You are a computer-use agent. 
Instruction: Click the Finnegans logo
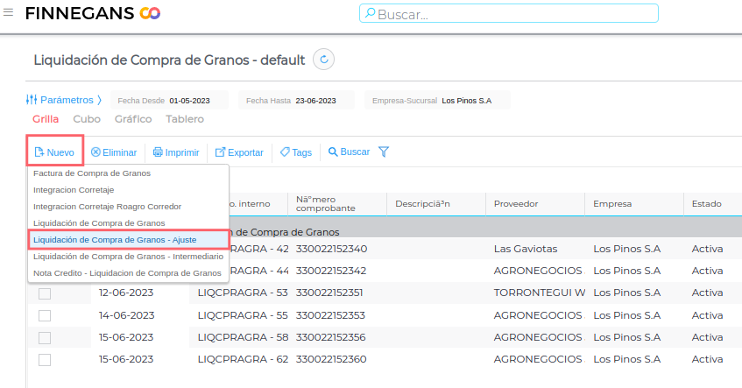tap(93, 13)
